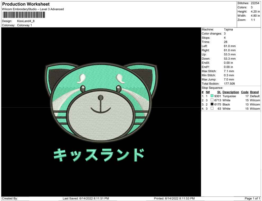Click the N# column header
This screenshot has height=201, width=262.
(208, 92)
